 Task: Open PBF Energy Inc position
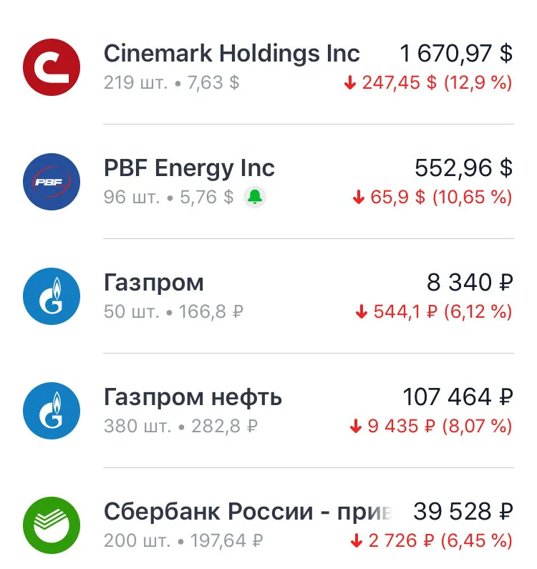pos(268,182)
